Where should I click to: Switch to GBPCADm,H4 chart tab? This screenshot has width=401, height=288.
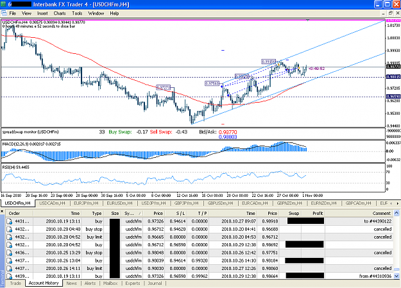point(358,203)
